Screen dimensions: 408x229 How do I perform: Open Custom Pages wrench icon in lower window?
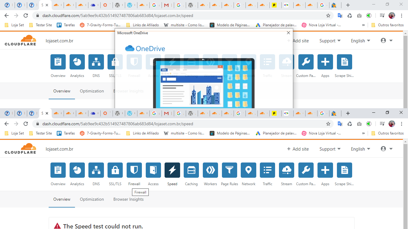(x=306, y=170)
